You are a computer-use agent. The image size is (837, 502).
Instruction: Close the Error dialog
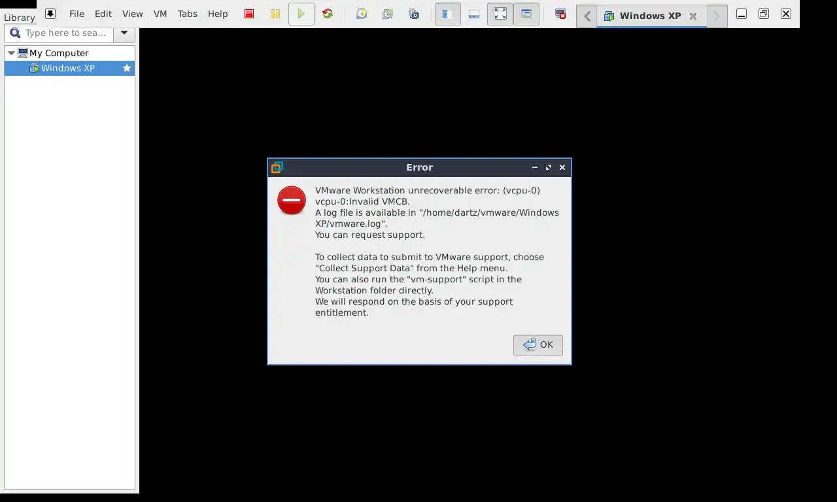(x=562, y=167)
